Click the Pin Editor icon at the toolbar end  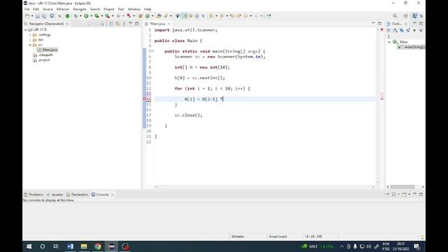tap(269, 16)
